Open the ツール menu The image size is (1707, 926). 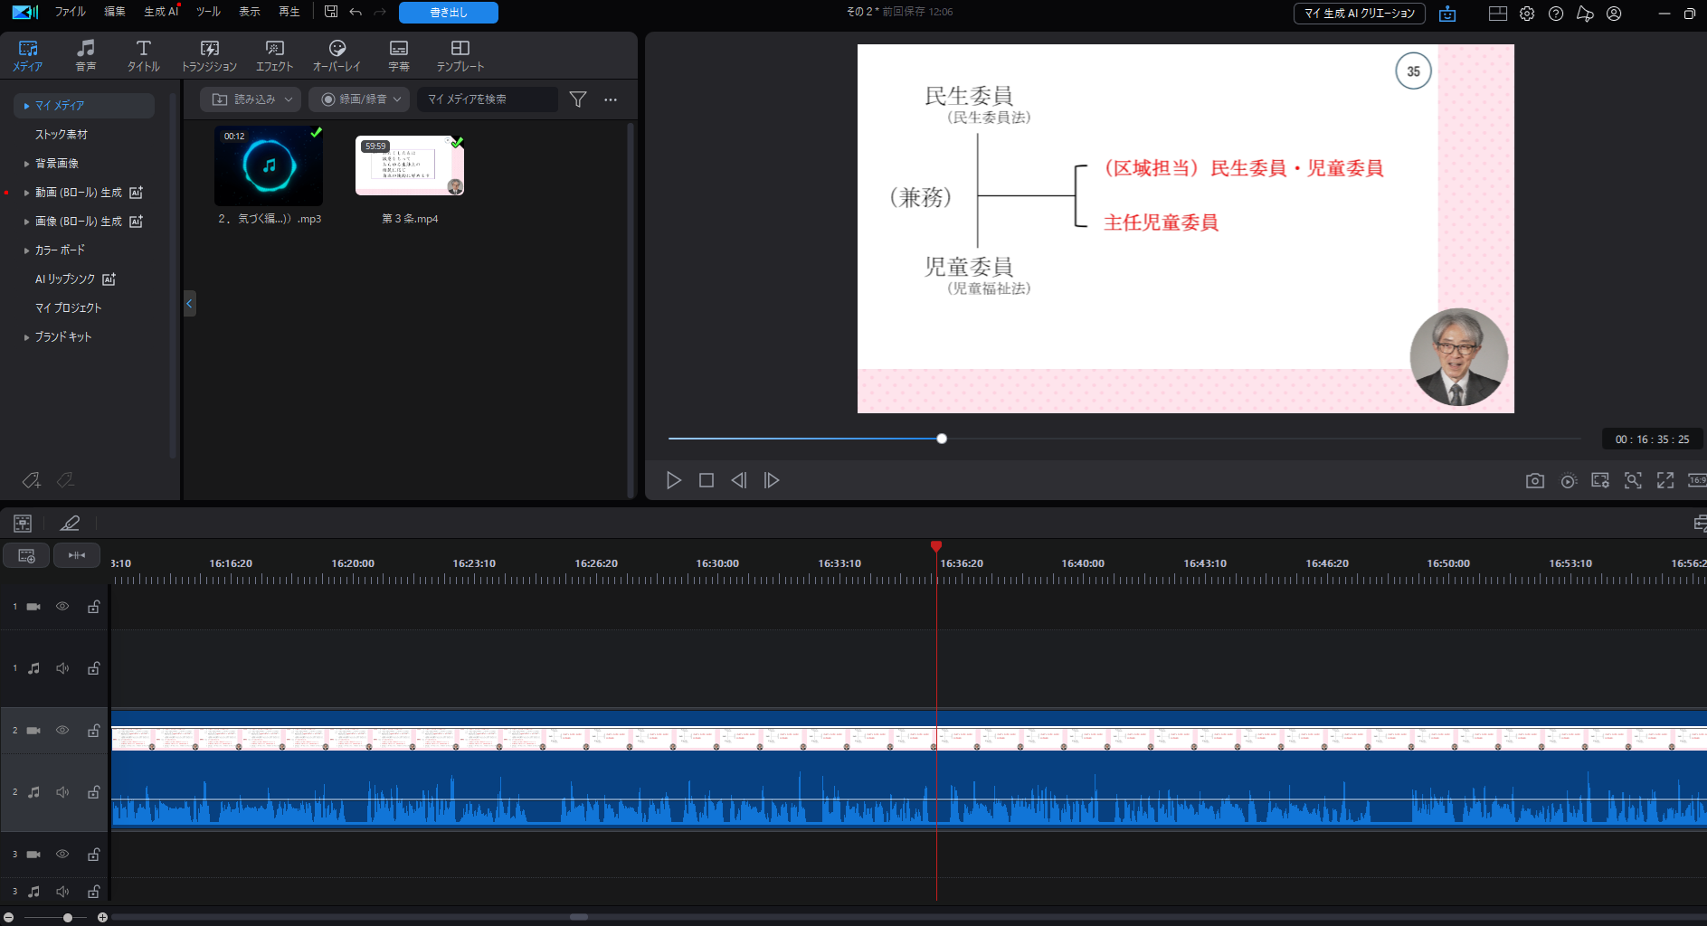[x=208, y=12]
